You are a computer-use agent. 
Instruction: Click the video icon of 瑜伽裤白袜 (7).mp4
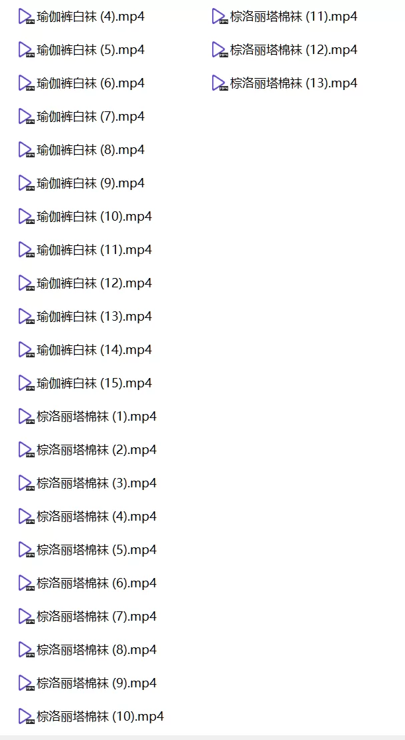point(27,117)
